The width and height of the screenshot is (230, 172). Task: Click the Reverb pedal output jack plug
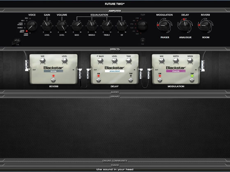click(x=27, y=66)
